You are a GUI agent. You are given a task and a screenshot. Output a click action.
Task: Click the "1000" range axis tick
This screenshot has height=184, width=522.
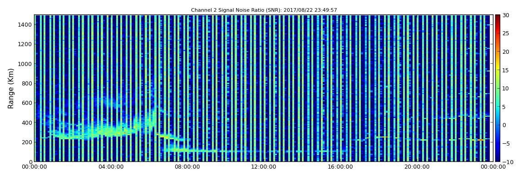(25, 64)
